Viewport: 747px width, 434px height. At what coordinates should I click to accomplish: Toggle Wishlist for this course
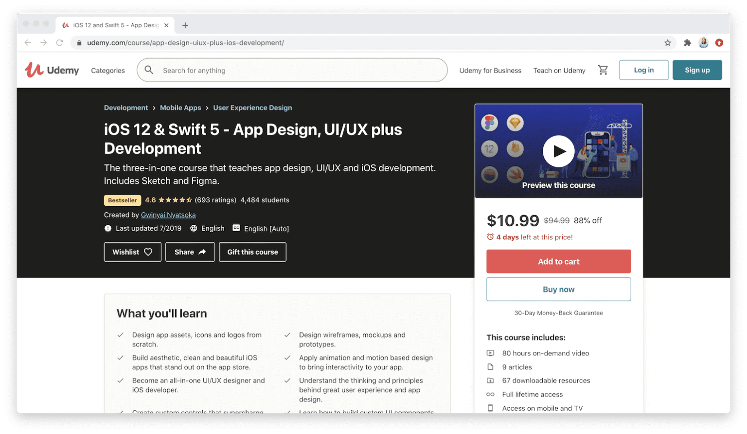pyautogui.click(x=132, y=252)
